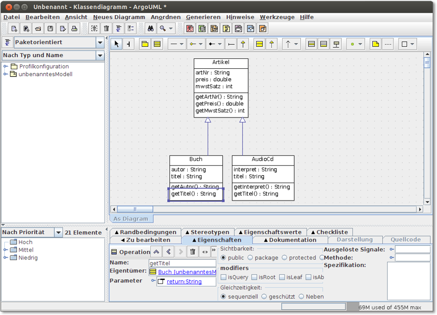Select the geschützt concurrency radio button
Viewport: 437px width, 315px height.
tap(264, 297)
